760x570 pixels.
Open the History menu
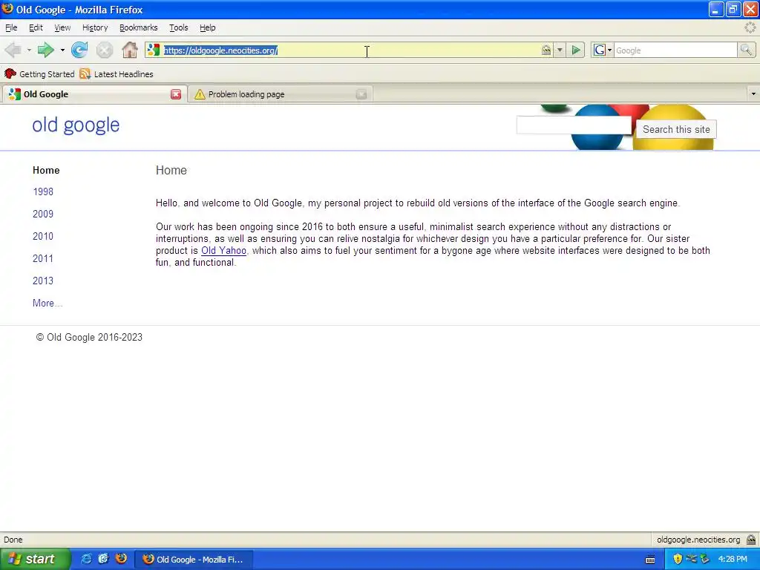95,27
